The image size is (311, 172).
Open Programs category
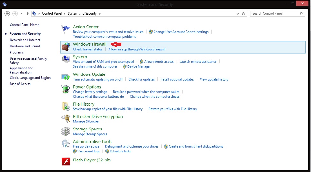[17, 52]
